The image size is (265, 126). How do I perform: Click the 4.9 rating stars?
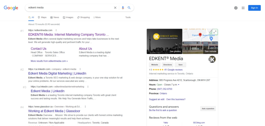(158, 70)
